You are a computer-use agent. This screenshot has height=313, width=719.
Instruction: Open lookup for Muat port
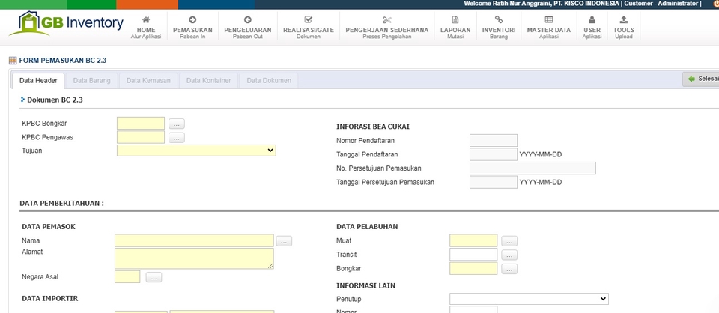coord(509,241)
